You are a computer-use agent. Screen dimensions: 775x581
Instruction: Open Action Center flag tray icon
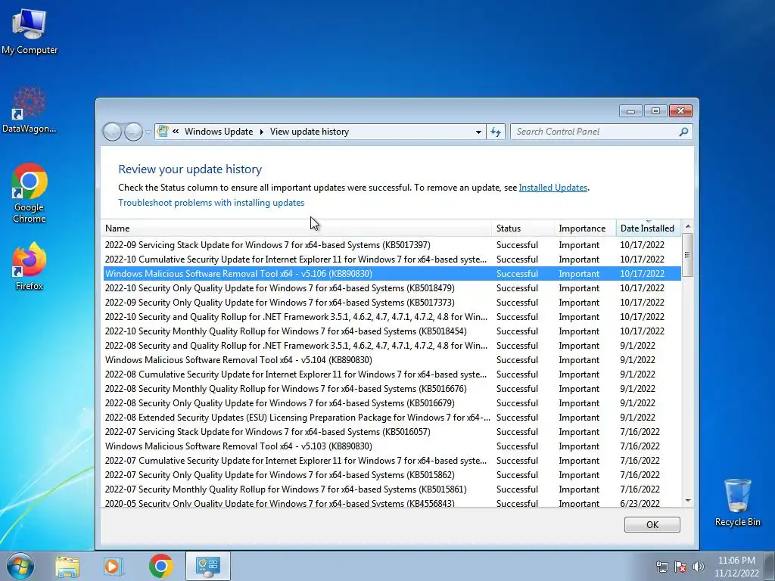click(680, 567)
